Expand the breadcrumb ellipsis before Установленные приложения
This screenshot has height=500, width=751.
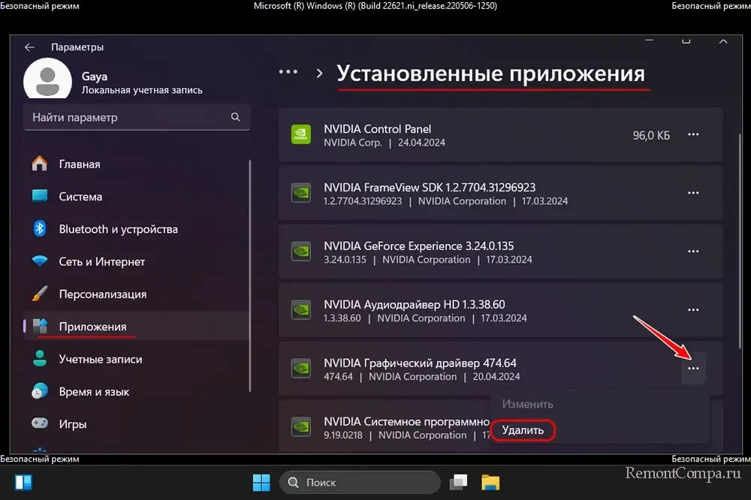tap(288, 72)
